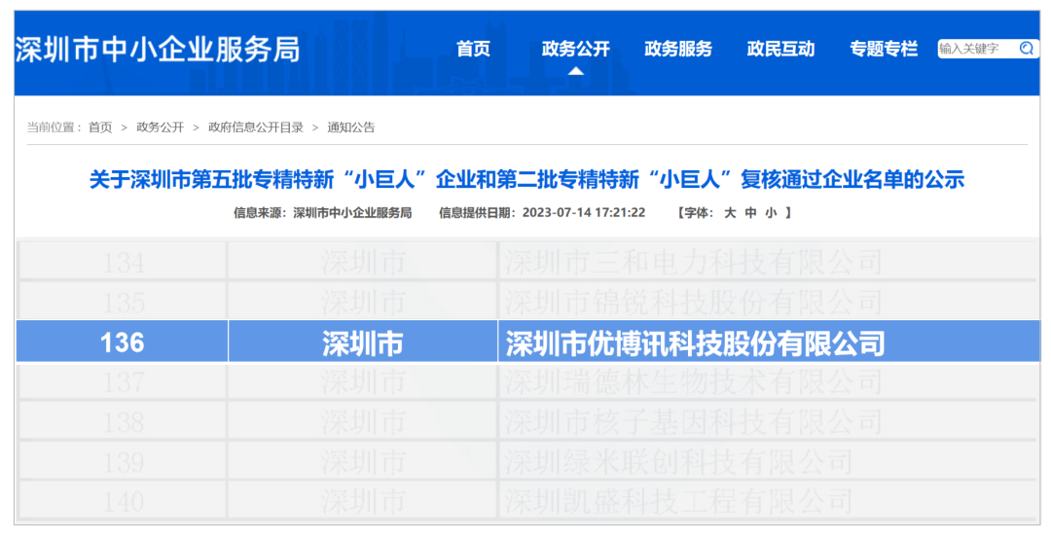Click the 首页 breadcrumb link

coord(100,127)
